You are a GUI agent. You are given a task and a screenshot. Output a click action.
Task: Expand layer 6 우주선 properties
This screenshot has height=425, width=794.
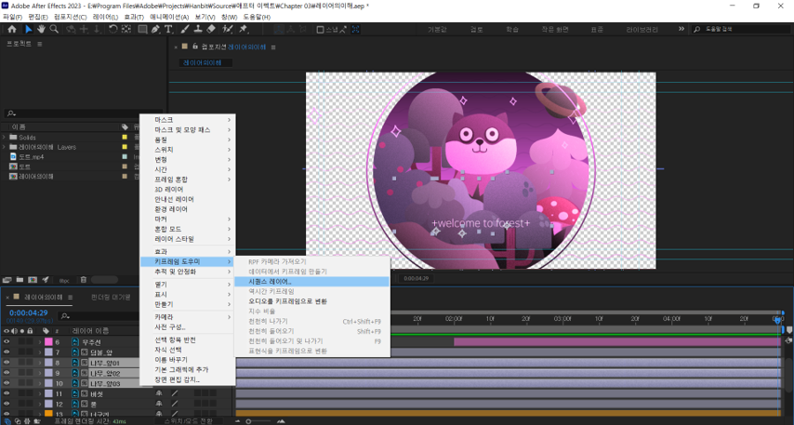point(40,342)
